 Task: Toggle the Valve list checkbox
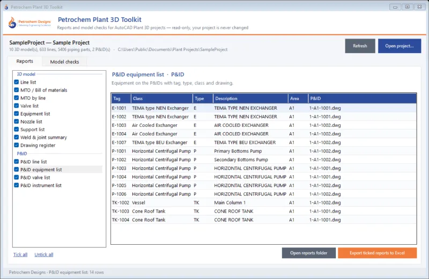point(17,105)
